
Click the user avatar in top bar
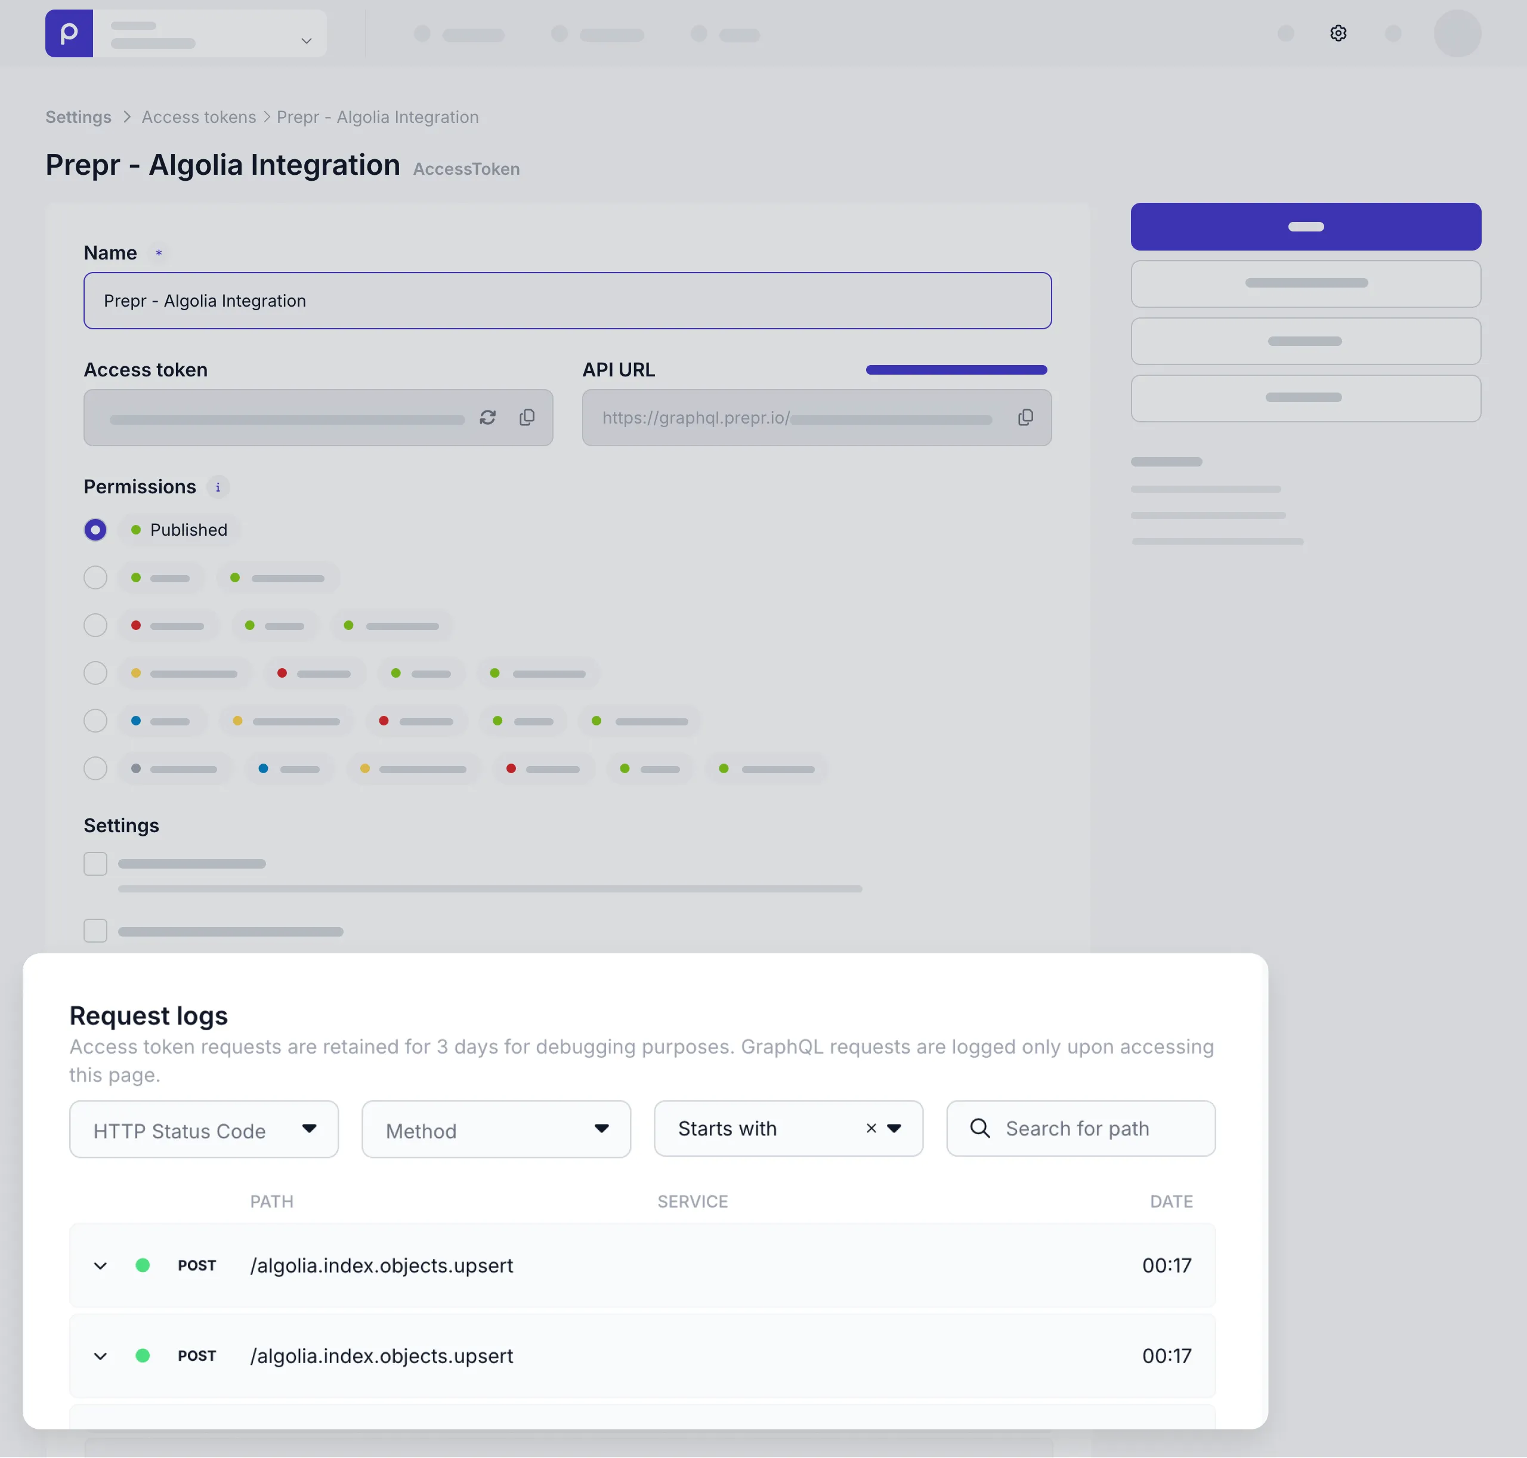pyautogui.click(x=1457, y=33)
